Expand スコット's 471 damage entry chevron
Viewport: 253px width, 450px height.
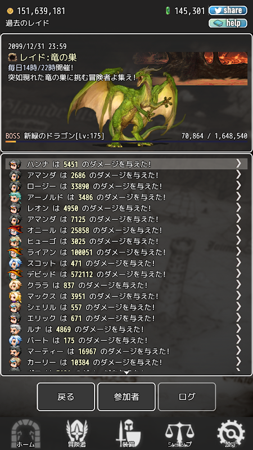(238, 262)
